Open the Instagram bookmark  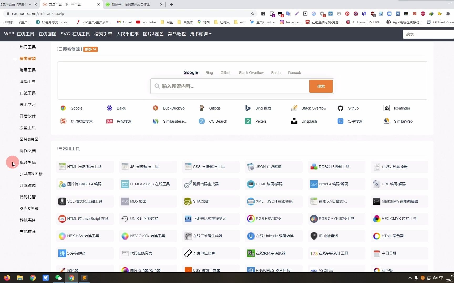291,22
